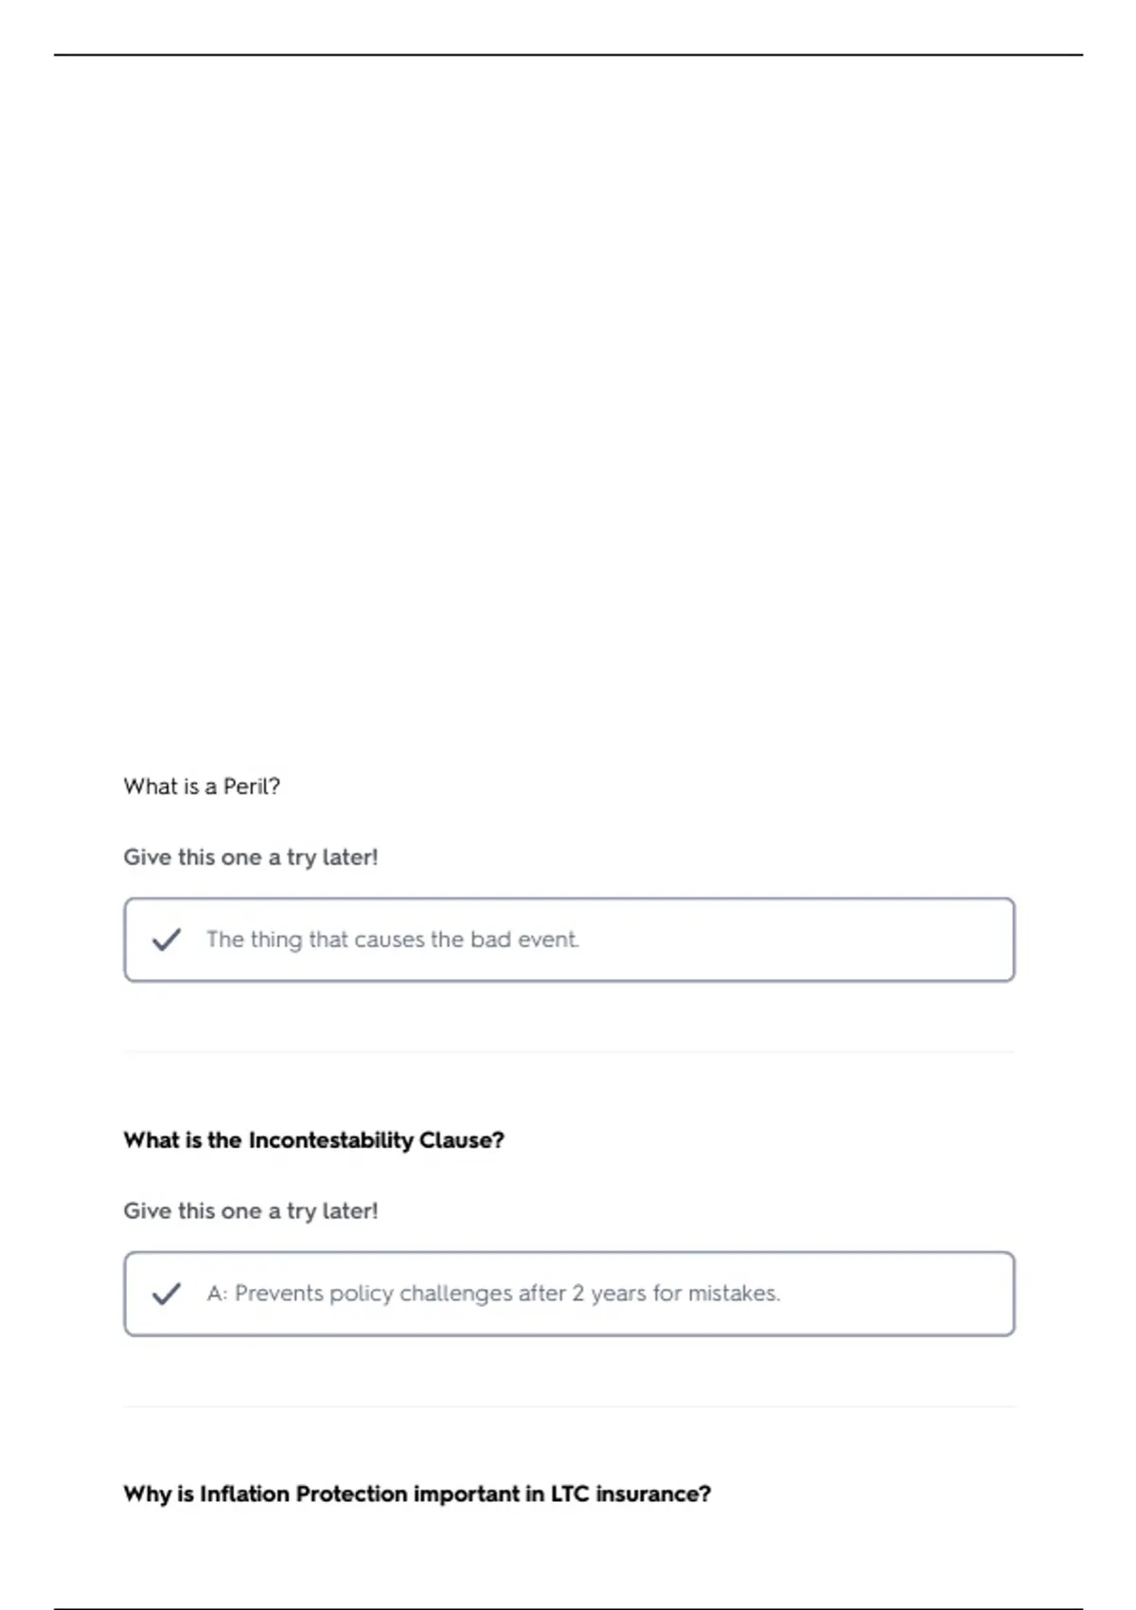Click 'Give this one a try later!' under Incontestability
This screenshot has height=1610, width=1136.
pos(251,1211)
